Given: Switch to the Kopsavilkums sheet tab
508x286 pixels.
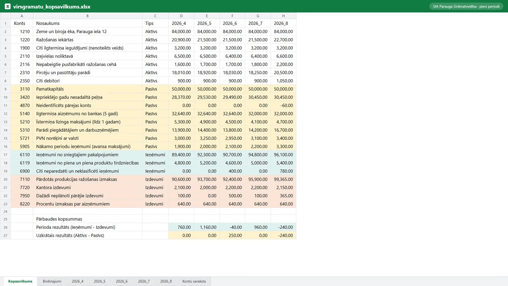Looking at the screenshot, I should pos(20,281).
